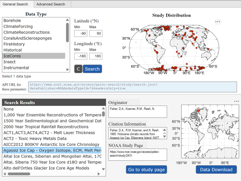The height and width of the screenshot is (181, 241).
Task: Click Data Type list scroll down arrow
Action: (x=67, y=69)
